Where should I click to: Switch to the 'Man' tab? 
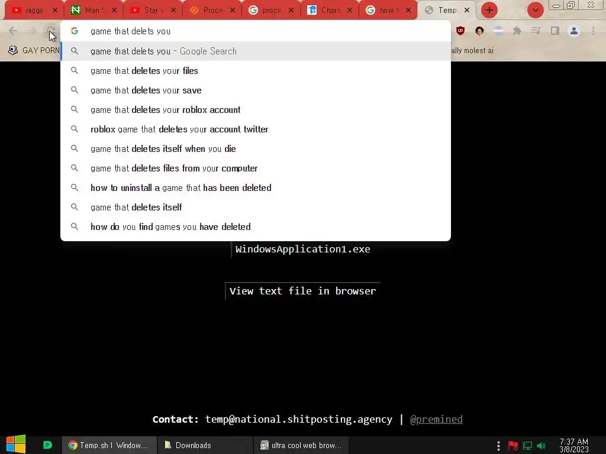pyautogui.click(x=94, y=11)
